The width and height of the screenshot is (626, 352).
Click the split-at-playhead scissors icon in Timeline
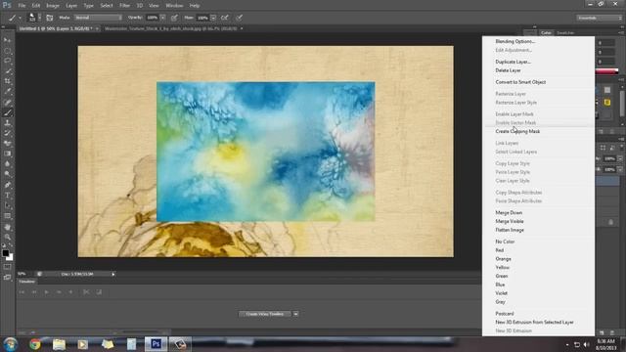86,292
